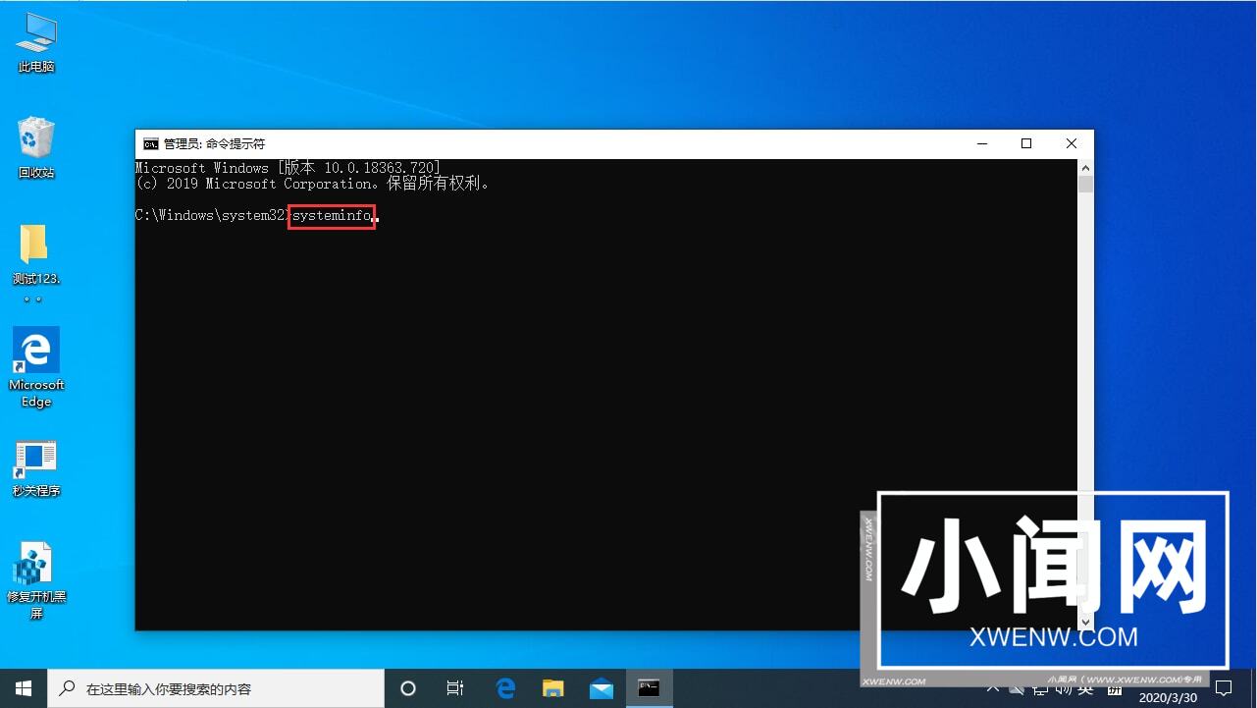Screen dimensions: 1257x708
Task: Click the 2020/3/30 date in tray
Action: 1167,698
